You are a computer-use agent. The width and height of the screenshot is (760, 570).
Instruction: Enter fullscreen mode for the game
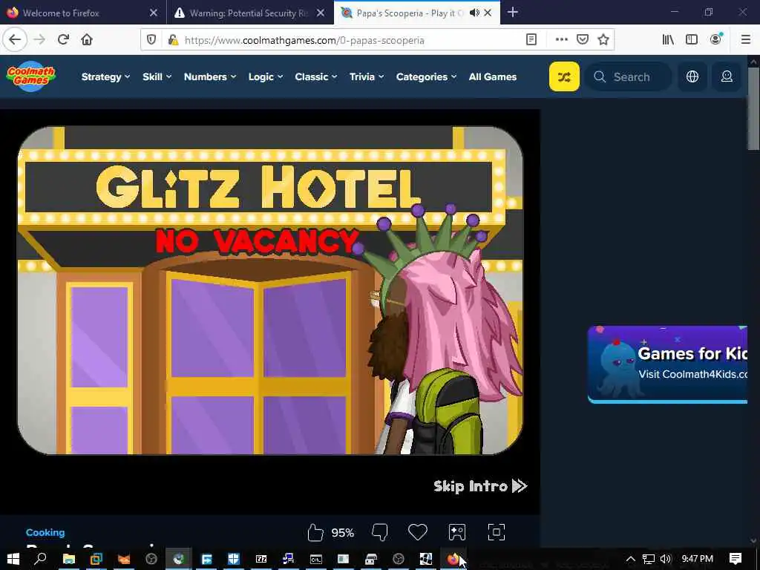click(x=497, y=532)
